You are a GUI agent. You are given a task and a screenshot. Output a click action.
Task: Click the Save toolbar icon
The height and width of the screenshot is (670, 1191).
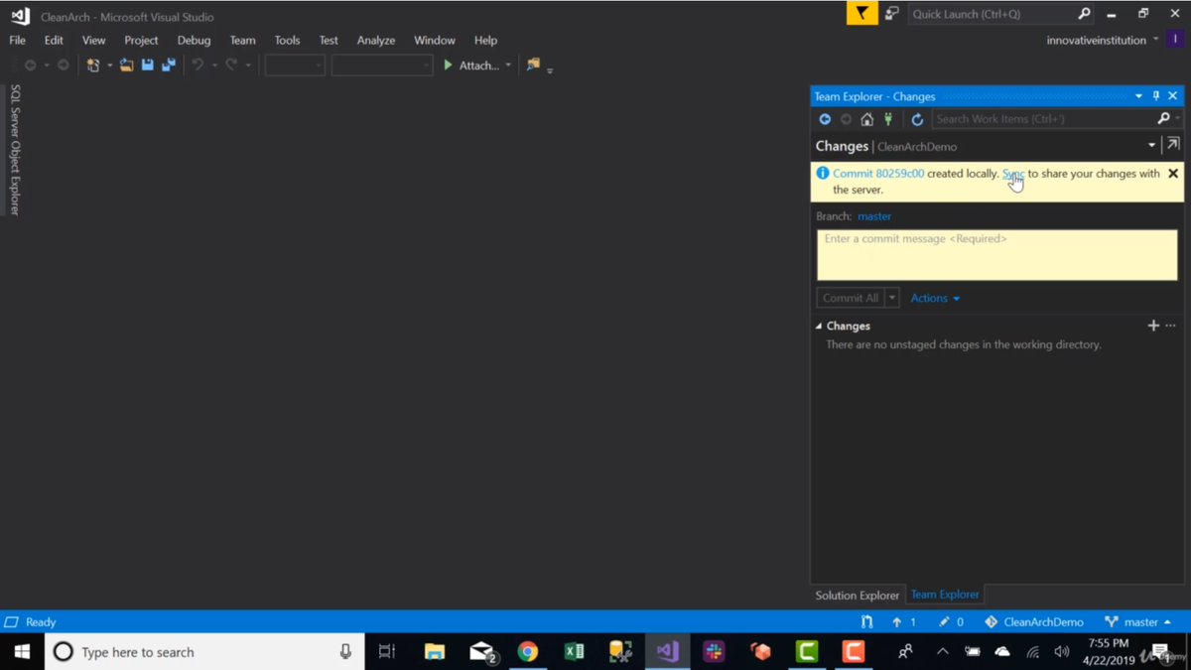pos(147,66)
